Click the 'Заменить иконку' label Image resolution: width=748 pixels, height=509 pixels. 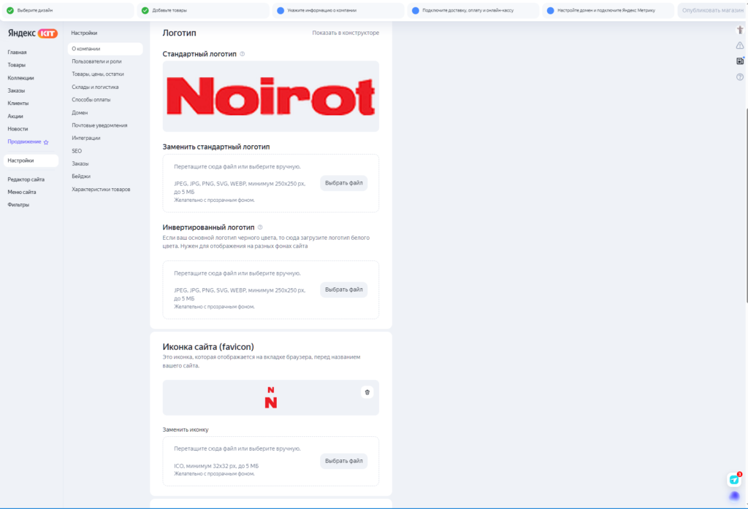186,430
